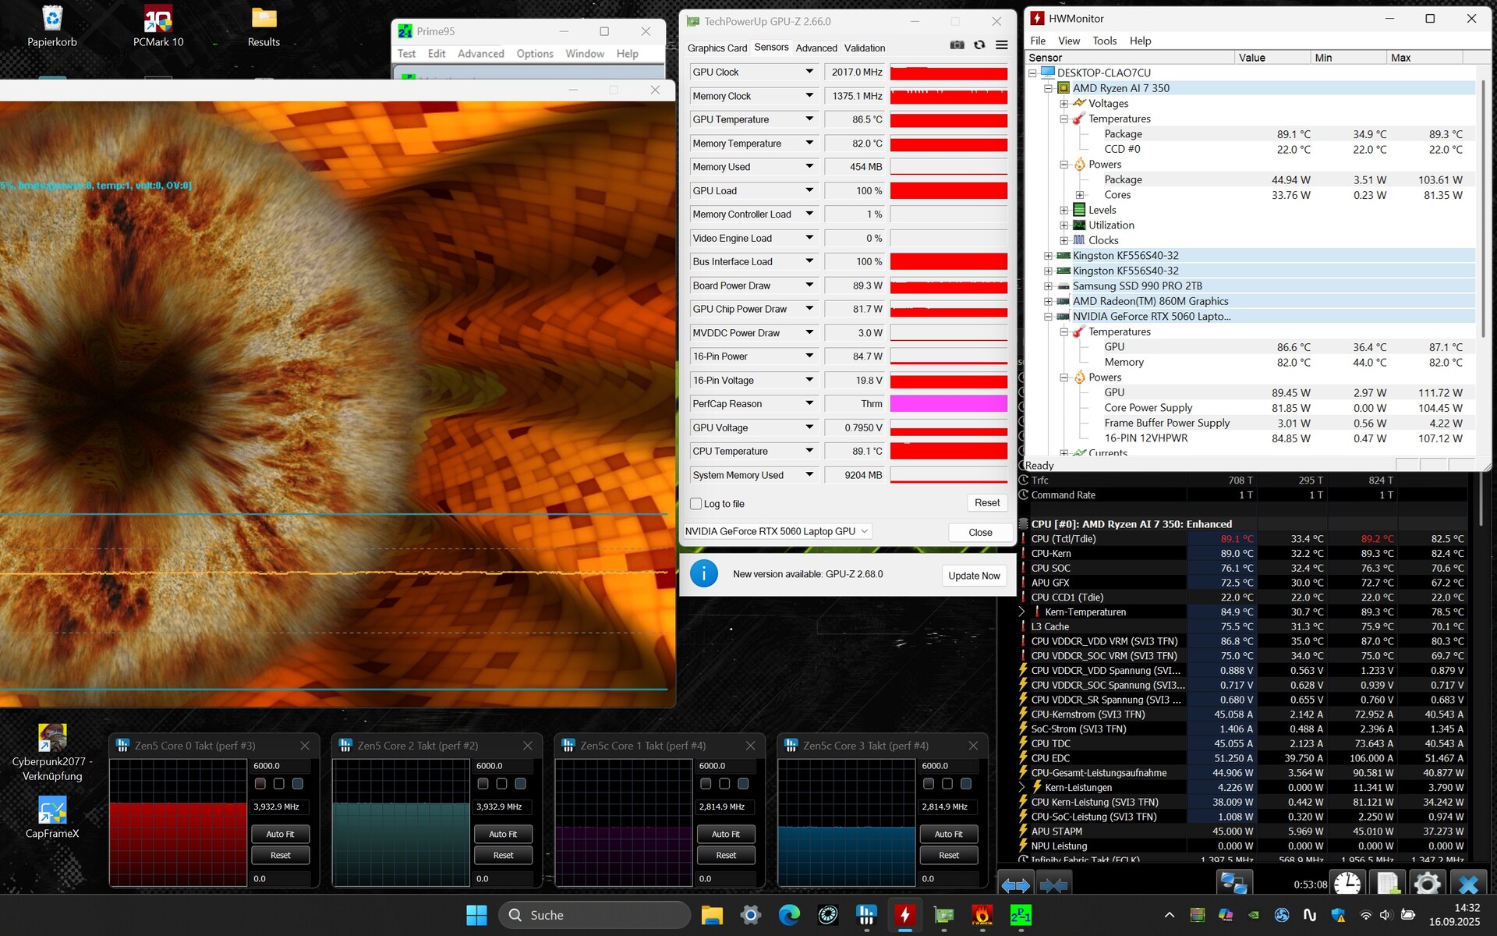The height and width of the screenshot is (936, 1497).
Task: Enable the Log to file checkbox
Action: (x=696, y=504)
